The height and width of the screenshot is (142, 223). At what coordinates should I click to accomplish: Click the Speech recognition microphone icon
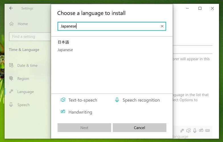(117, 100)
